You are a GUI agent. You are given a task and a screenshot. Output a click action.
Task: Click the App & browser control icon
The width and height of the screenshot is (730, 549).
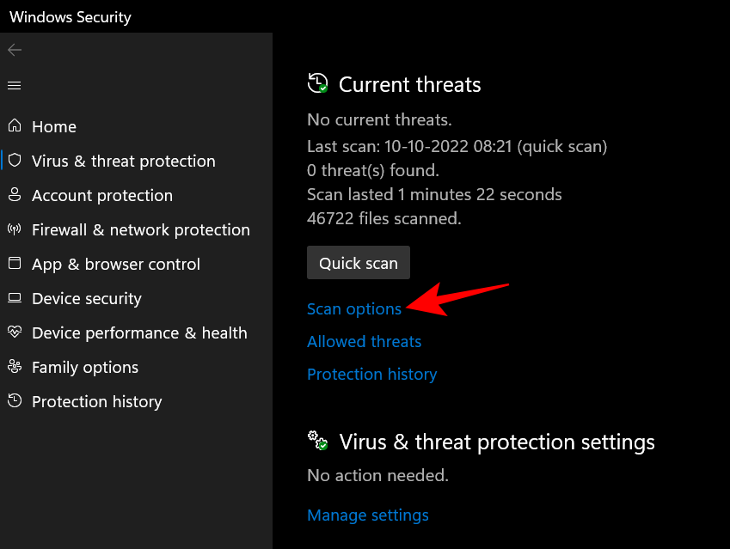pyautogui.click(x=15, y=264)
